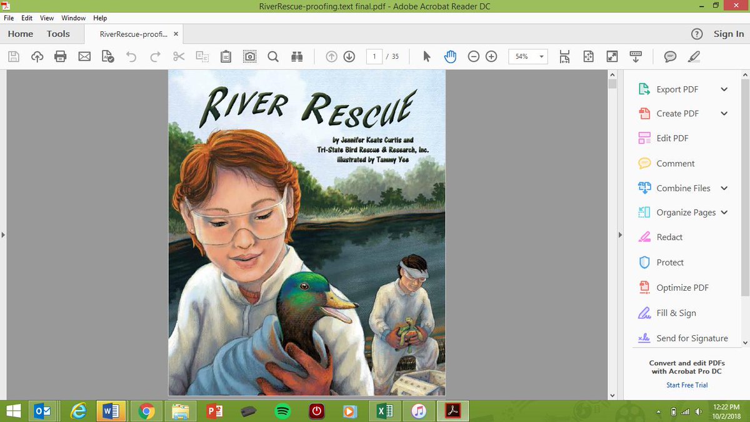Switch to the Tools tab

click(x=58, y=34)
